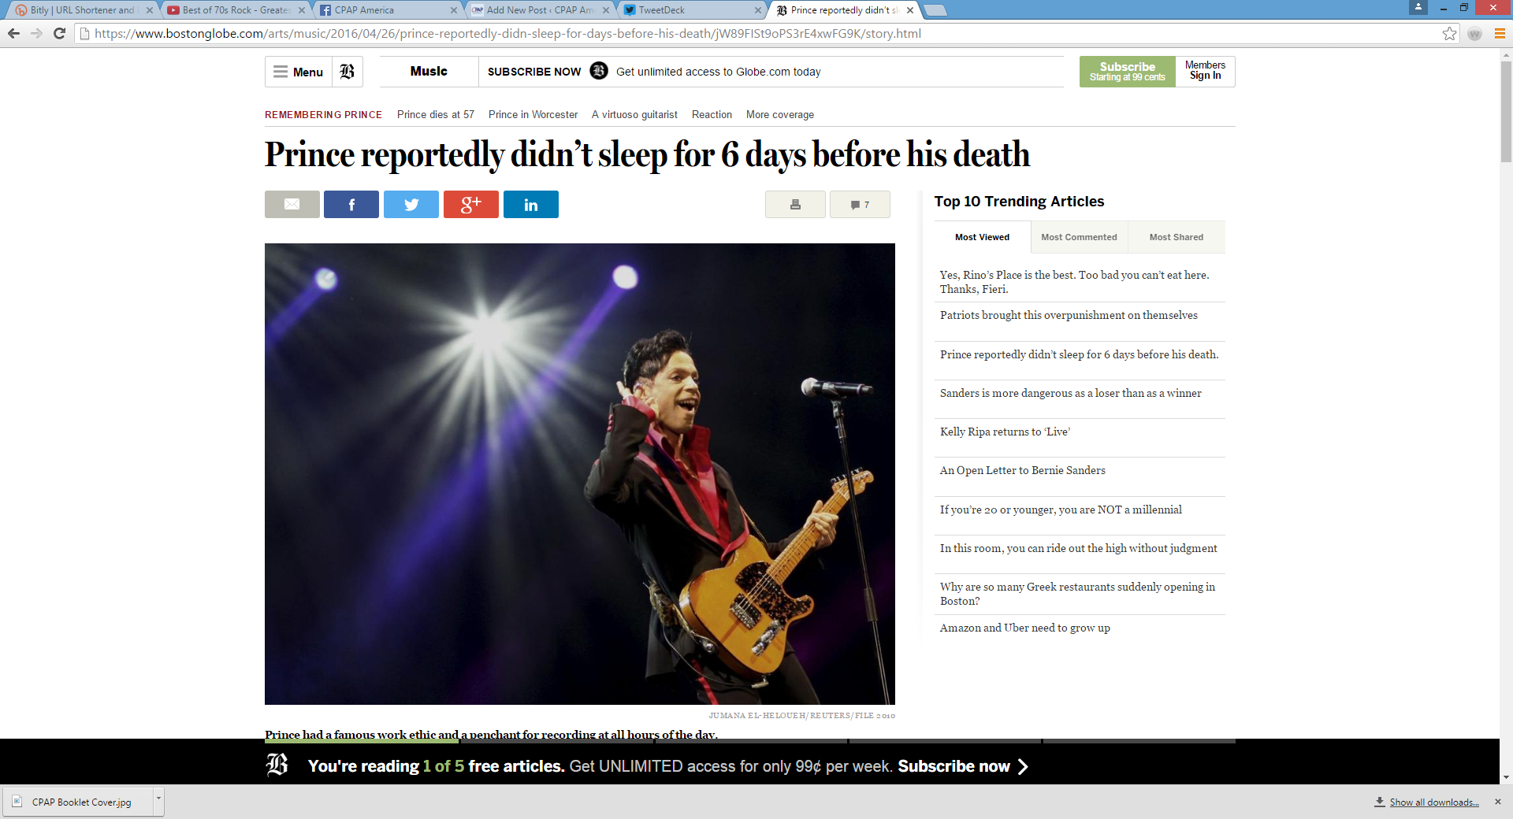Print the article with printer icon
This screenshot has height=819, width=1513.
tap(795, 205)
